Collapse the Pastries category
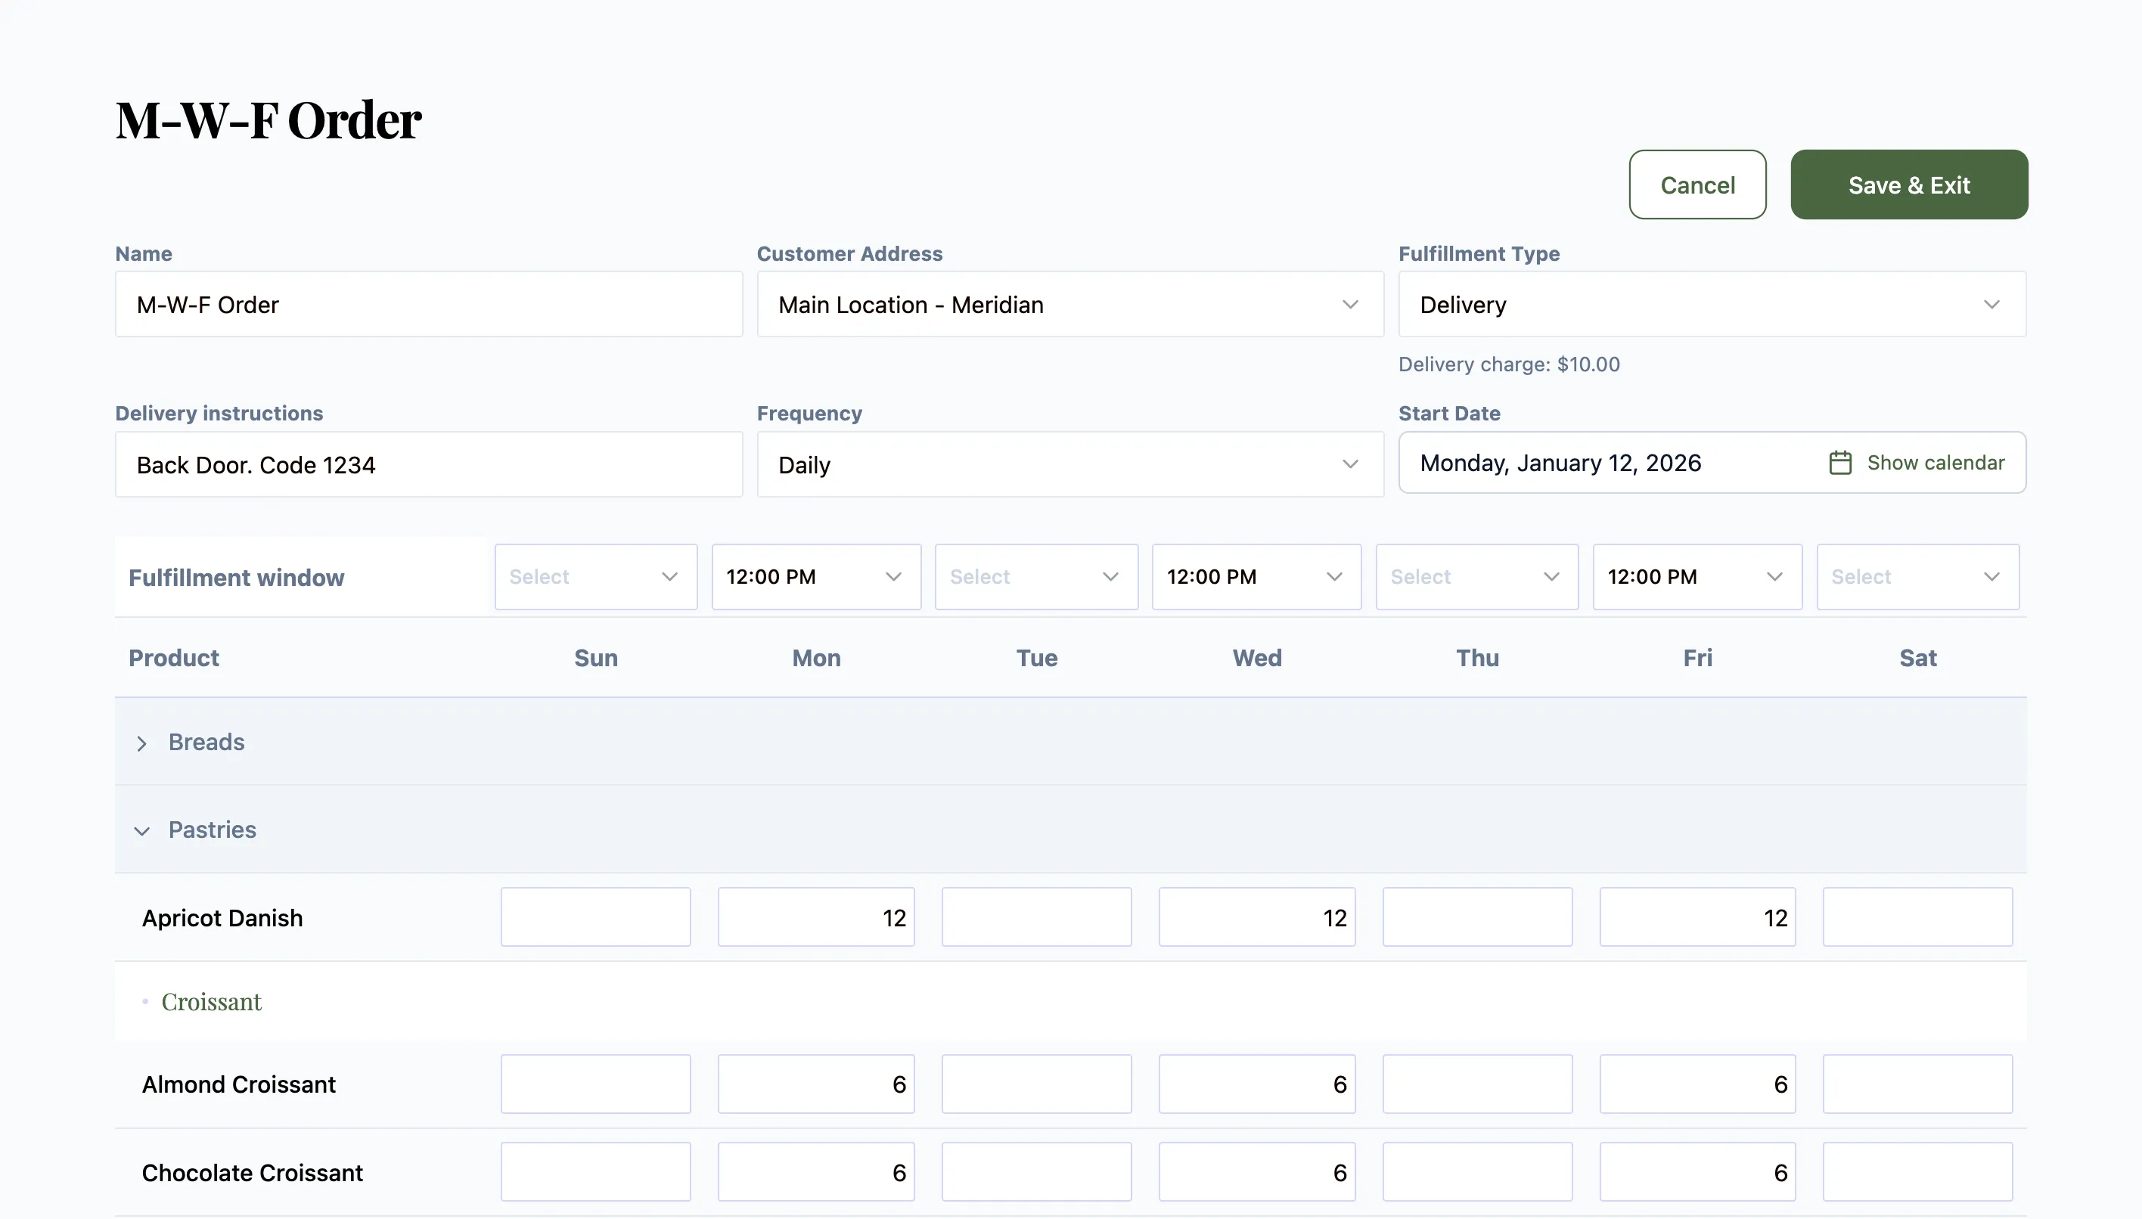Image resolution: width=2142 pixels, height=1219 pixels. (141, 830)
